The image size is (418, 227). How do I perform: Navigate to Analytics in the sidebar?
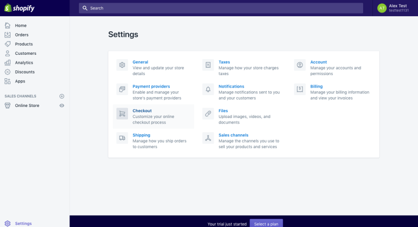click(x=24, y=63)
